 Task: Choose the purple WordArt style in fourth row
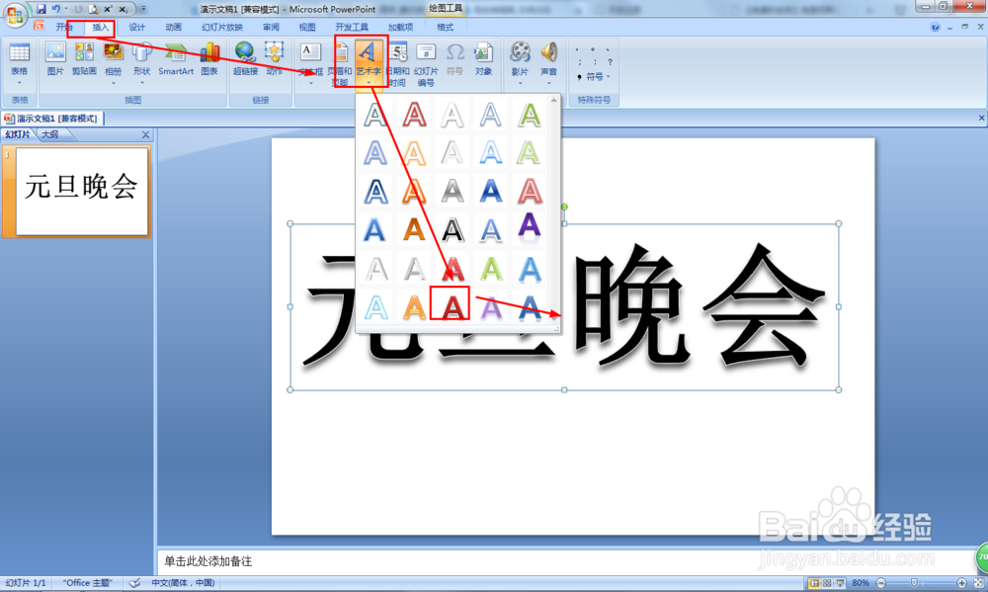[x=529, y=229]
